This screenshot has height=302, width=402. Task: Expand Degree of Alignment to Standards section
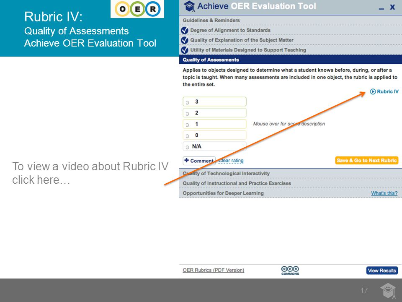291,30
